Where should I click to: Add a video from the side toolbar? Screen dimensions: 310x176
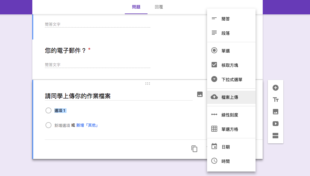pyautogui.click(x=275, y=124)
